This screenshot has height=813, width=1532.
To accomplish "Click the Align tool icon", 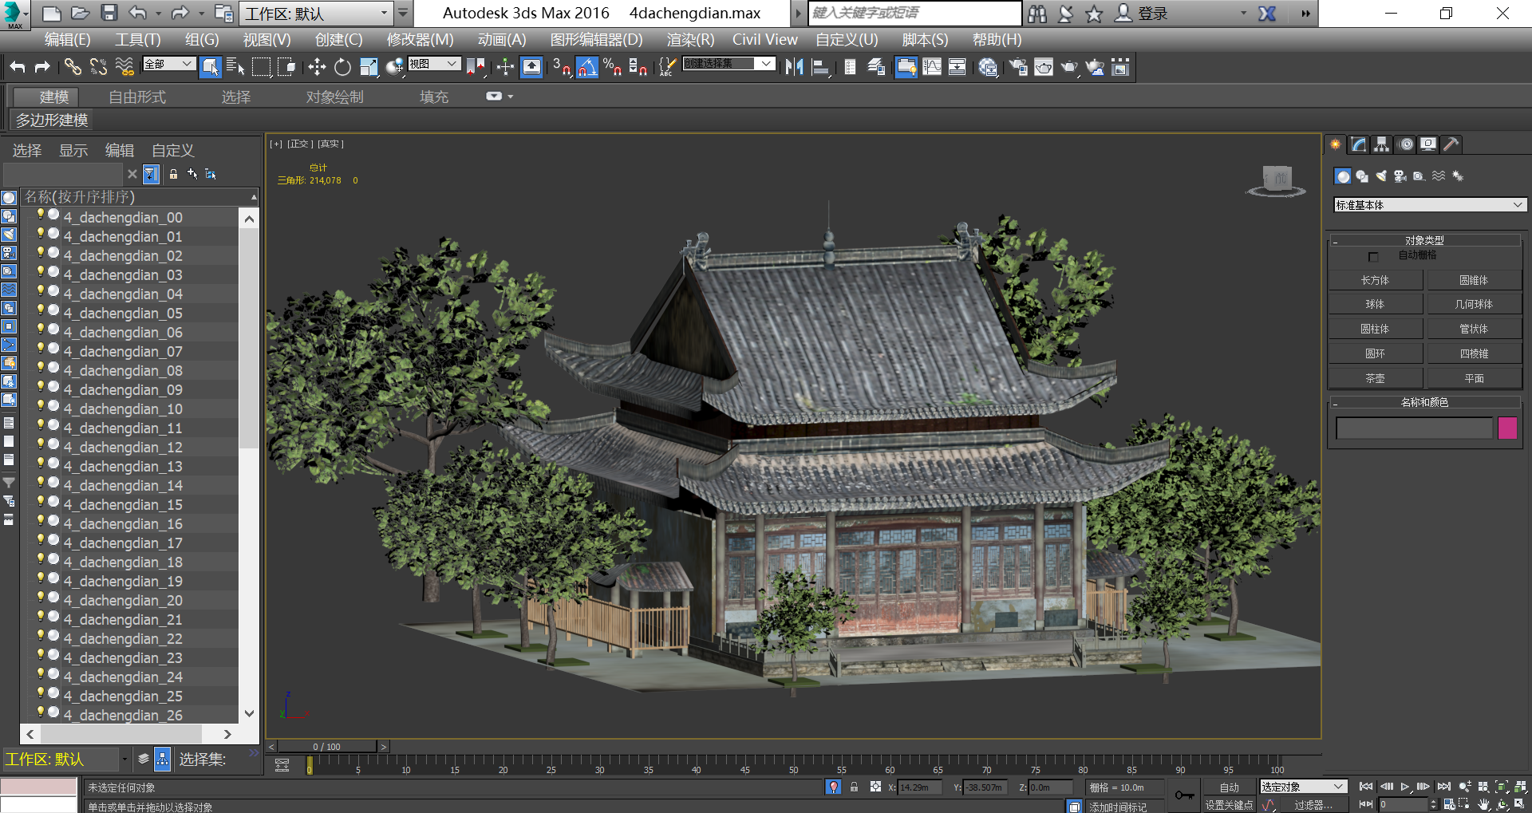I will tap(820, 67).
